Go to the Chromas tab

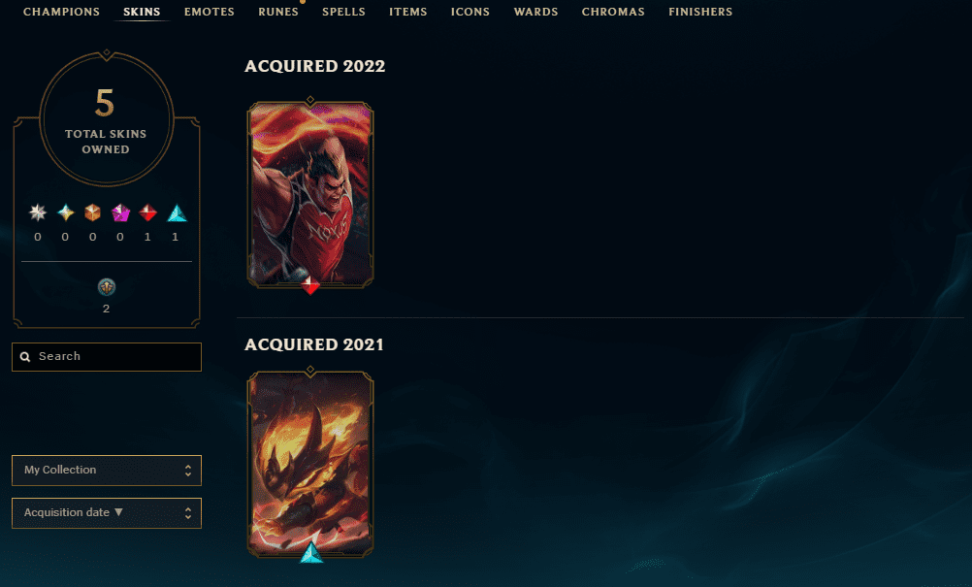pos(613,12)
